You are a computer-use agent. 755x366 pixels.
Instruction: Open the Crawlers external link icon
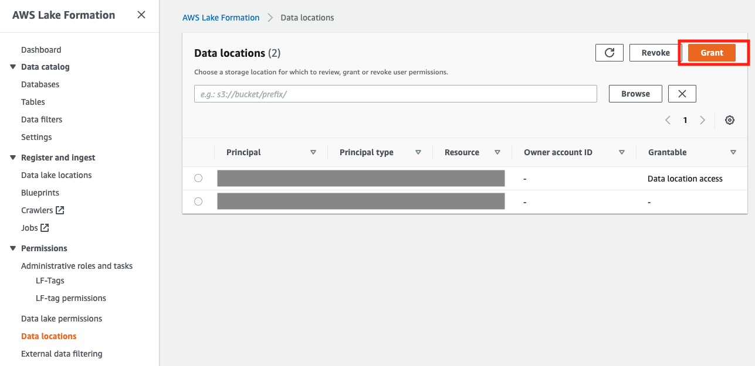(60, 210)
